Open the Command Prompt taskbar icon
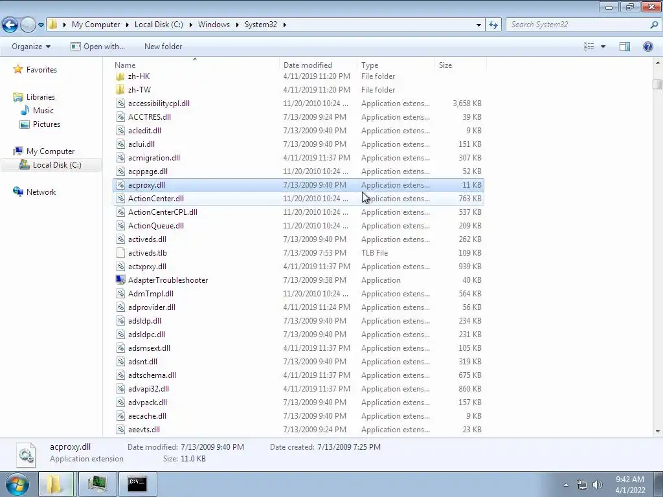663x497 pixels. coord(137,484)
